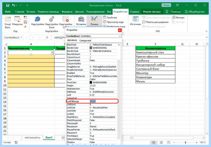Select the Font property row
Screen dimensions: 211x147
pyautogui.click(x=92, y=79)
